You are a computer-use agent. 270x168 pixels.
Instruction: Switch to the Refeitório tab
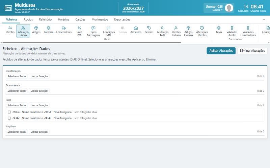[45, 19]
